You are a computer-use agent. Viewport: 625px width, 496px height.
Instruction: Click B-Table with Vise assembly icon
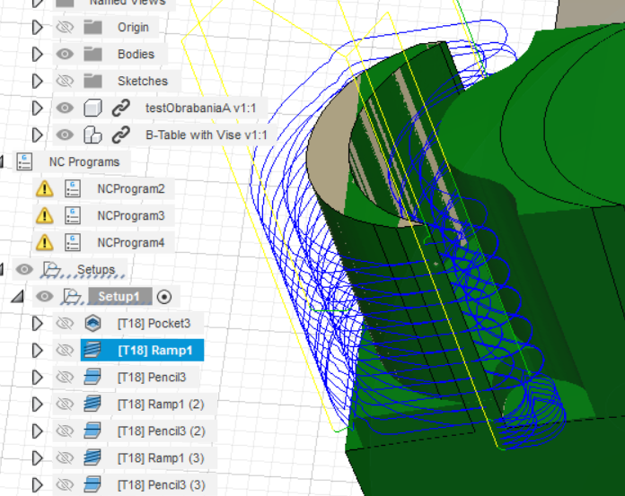(x=92, y=135)
